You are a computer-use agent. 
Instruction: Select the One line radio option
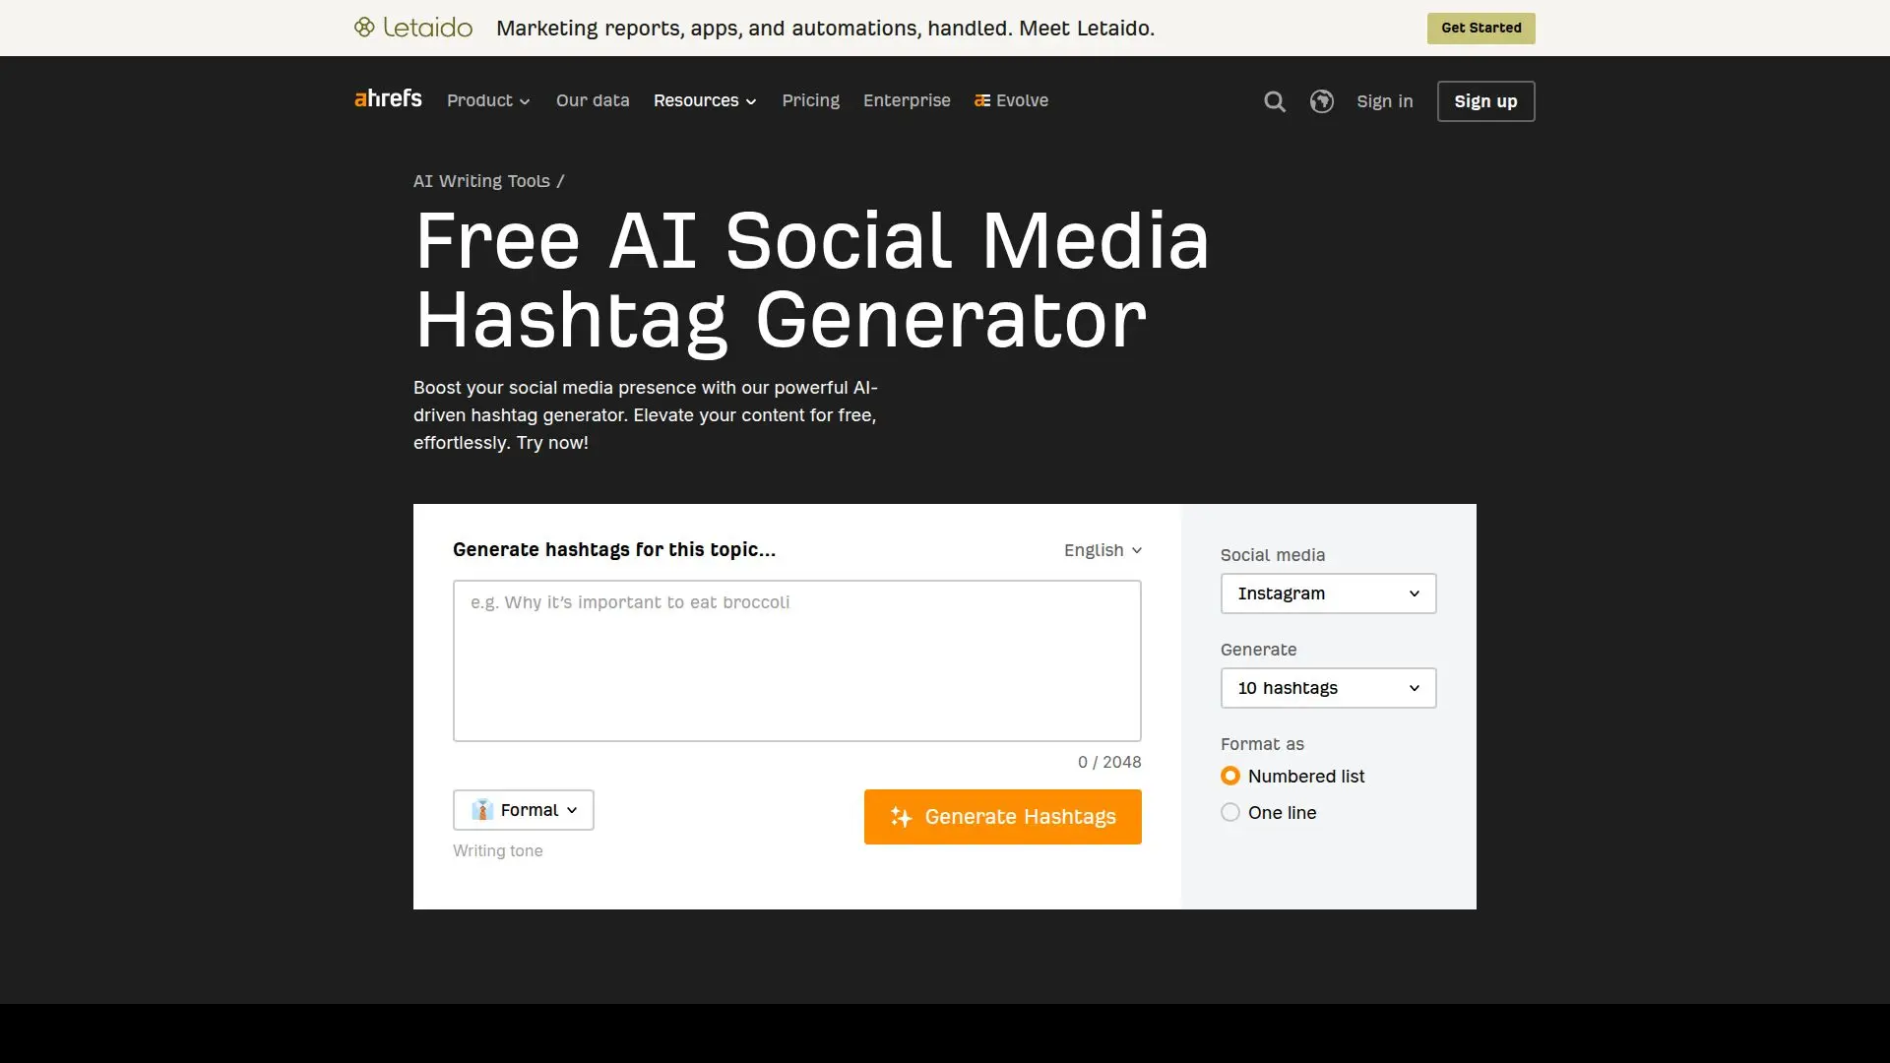pyautogui.click(x=1230, y=812)
